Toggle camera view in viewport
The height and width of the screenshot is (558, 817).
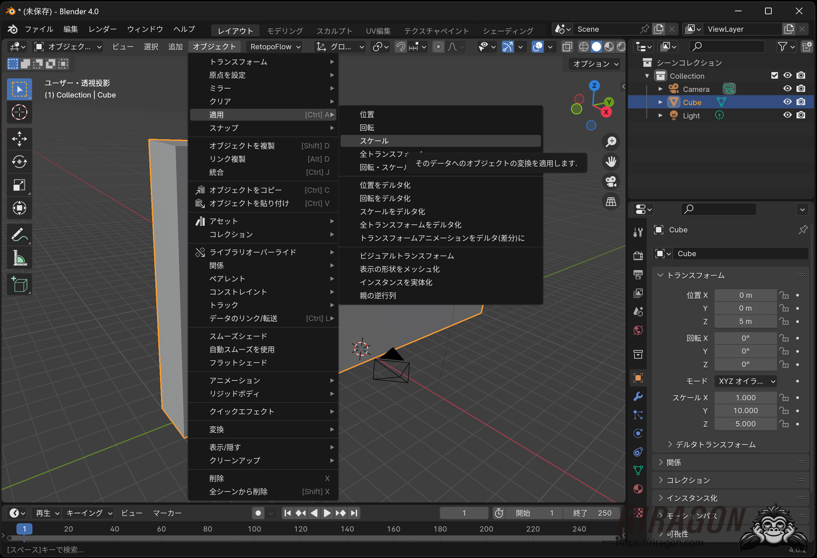611,182
